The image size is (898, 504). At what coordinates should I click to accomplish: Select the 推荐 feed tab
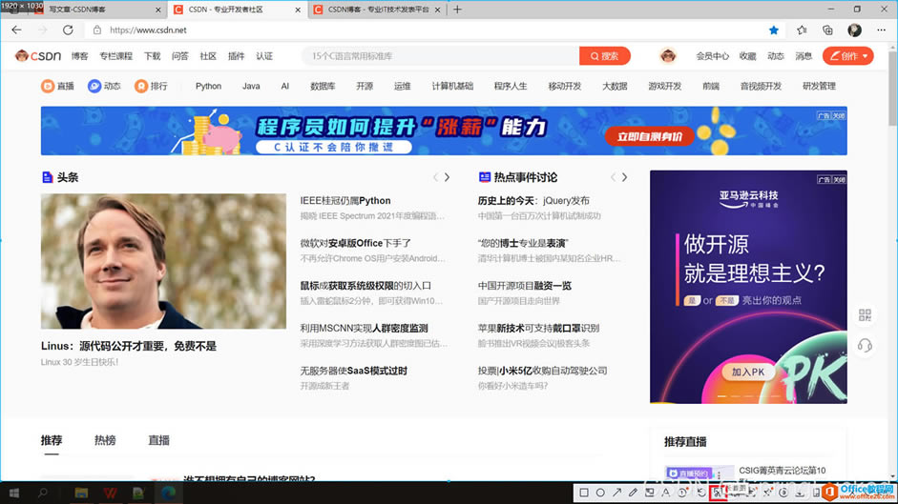click(x=51, y=440)
